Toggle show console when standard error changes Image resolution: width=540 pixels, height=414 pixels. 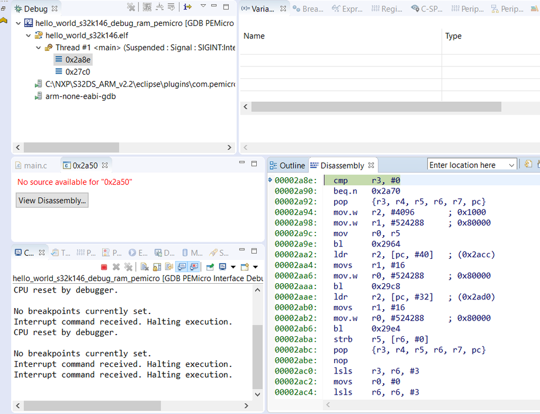[194, 267]
